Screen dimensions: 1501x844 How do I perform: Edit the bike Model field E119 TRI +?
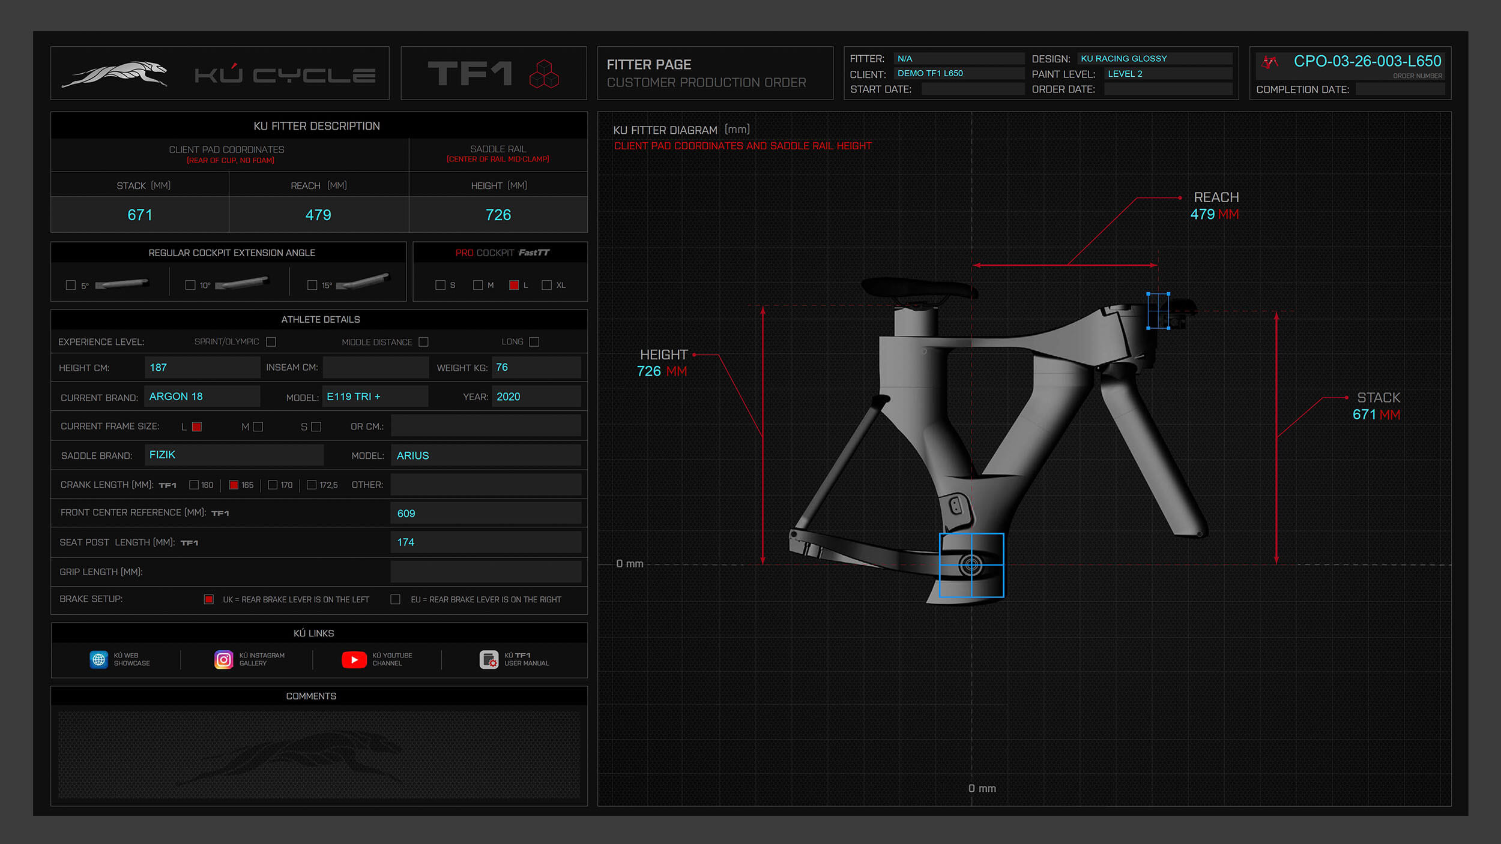[x=375, y=397]
